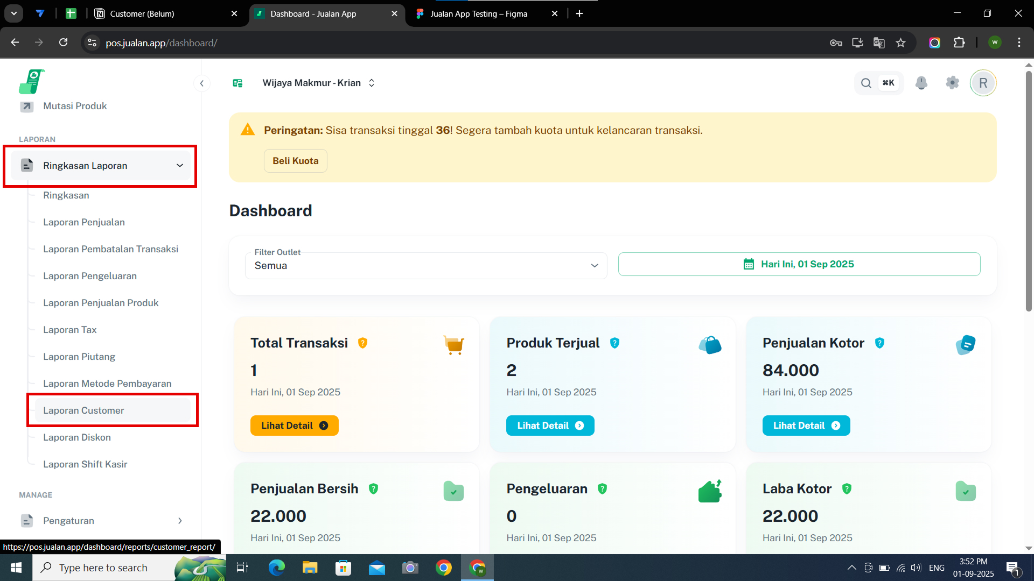Switch to Jualan App Testing Figma tab
1034x581 pixels.
pyautogui.click(x=478, y=14)
